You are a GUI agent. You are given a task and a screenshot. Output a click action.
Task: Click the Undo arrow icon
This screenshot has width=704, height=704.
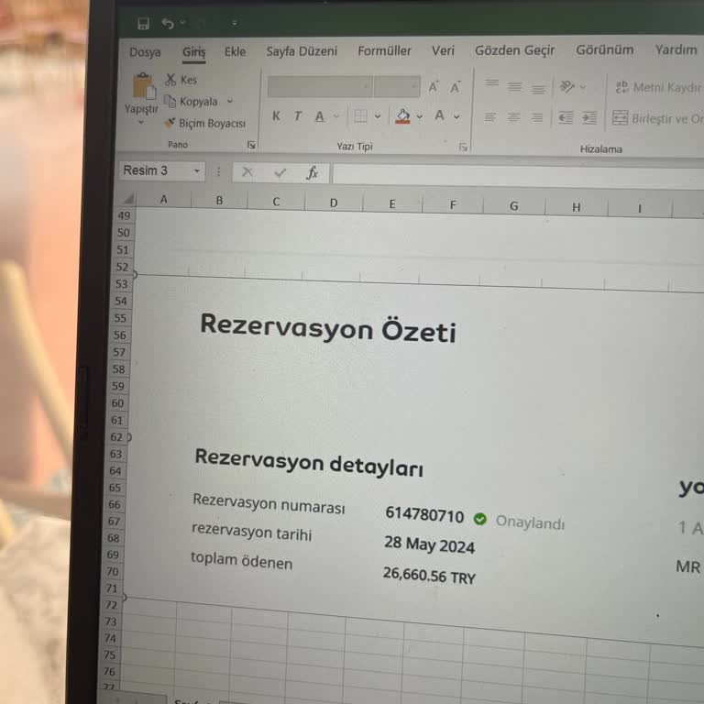(168, 23)
